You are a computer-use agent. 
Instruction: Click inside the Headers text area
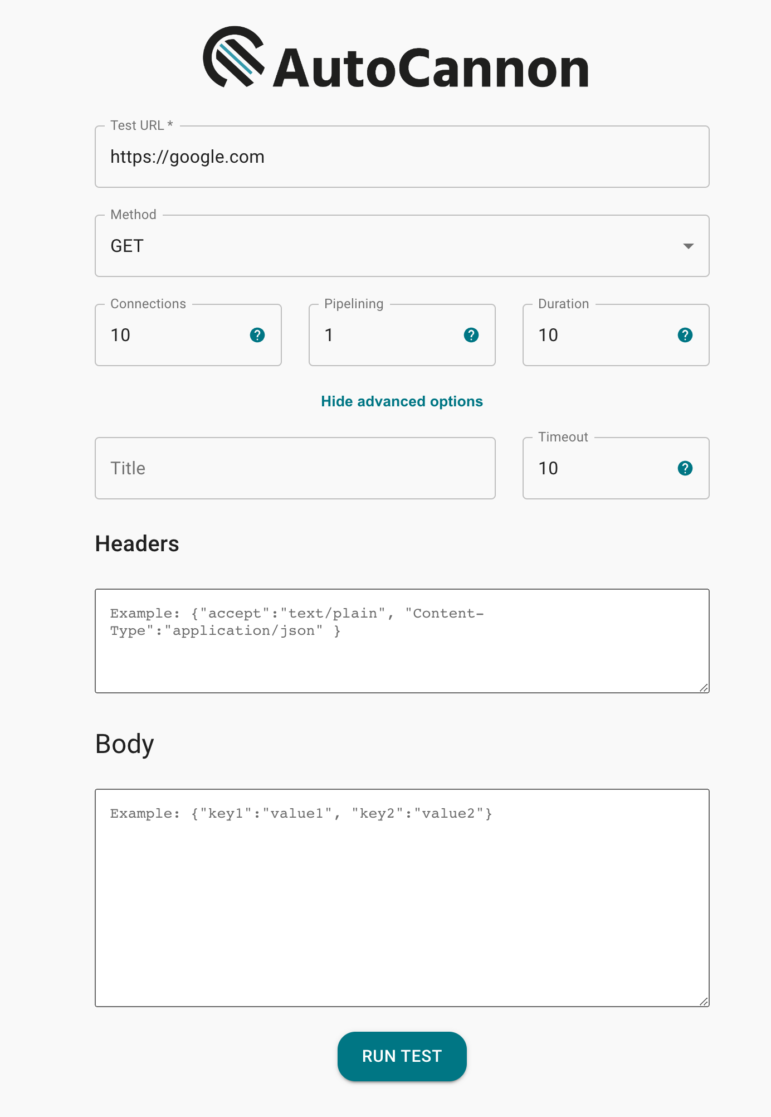coord(402,641)
